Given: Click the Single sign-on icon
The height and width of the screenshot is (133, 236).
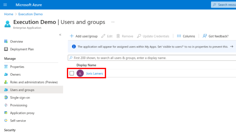Looking at the screenshot, I should click(6, 97).
